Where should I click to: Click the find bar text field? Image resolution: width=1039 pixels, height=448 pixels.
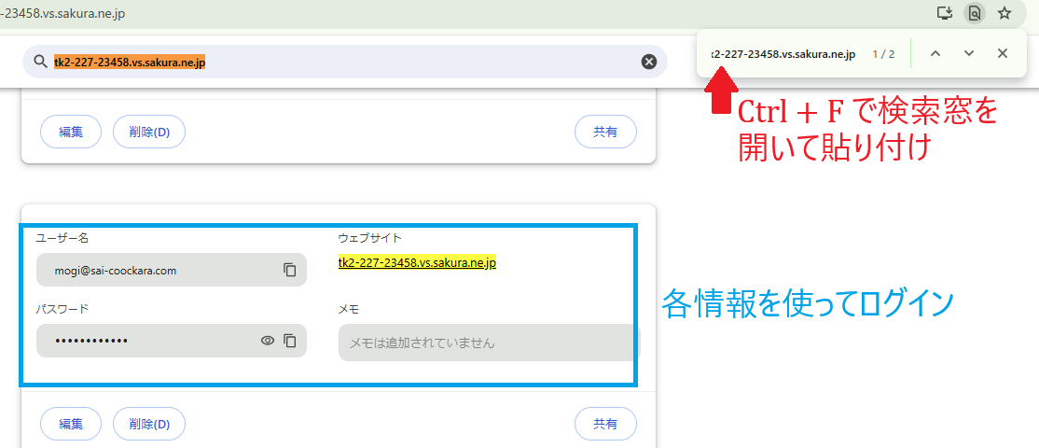[783, 54]
